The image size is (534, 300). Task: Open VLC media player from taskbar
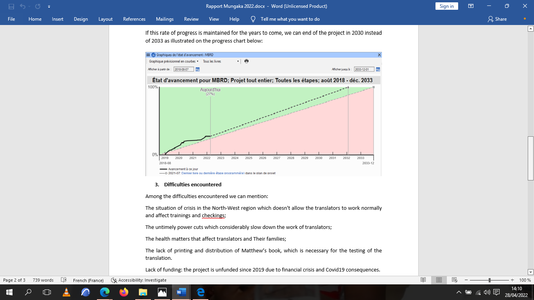click(66, 292)
